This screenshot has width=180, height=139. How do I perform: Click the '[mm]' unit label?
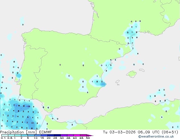pyautogui.click(x=31, y=132)
